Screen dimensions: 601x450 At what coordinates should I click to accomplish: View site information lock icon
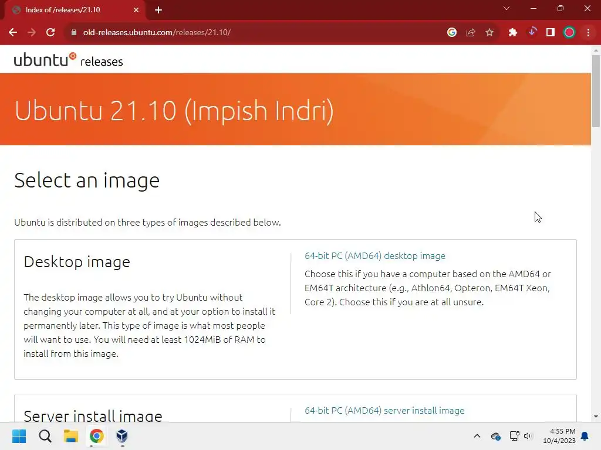tap(74, 33)
